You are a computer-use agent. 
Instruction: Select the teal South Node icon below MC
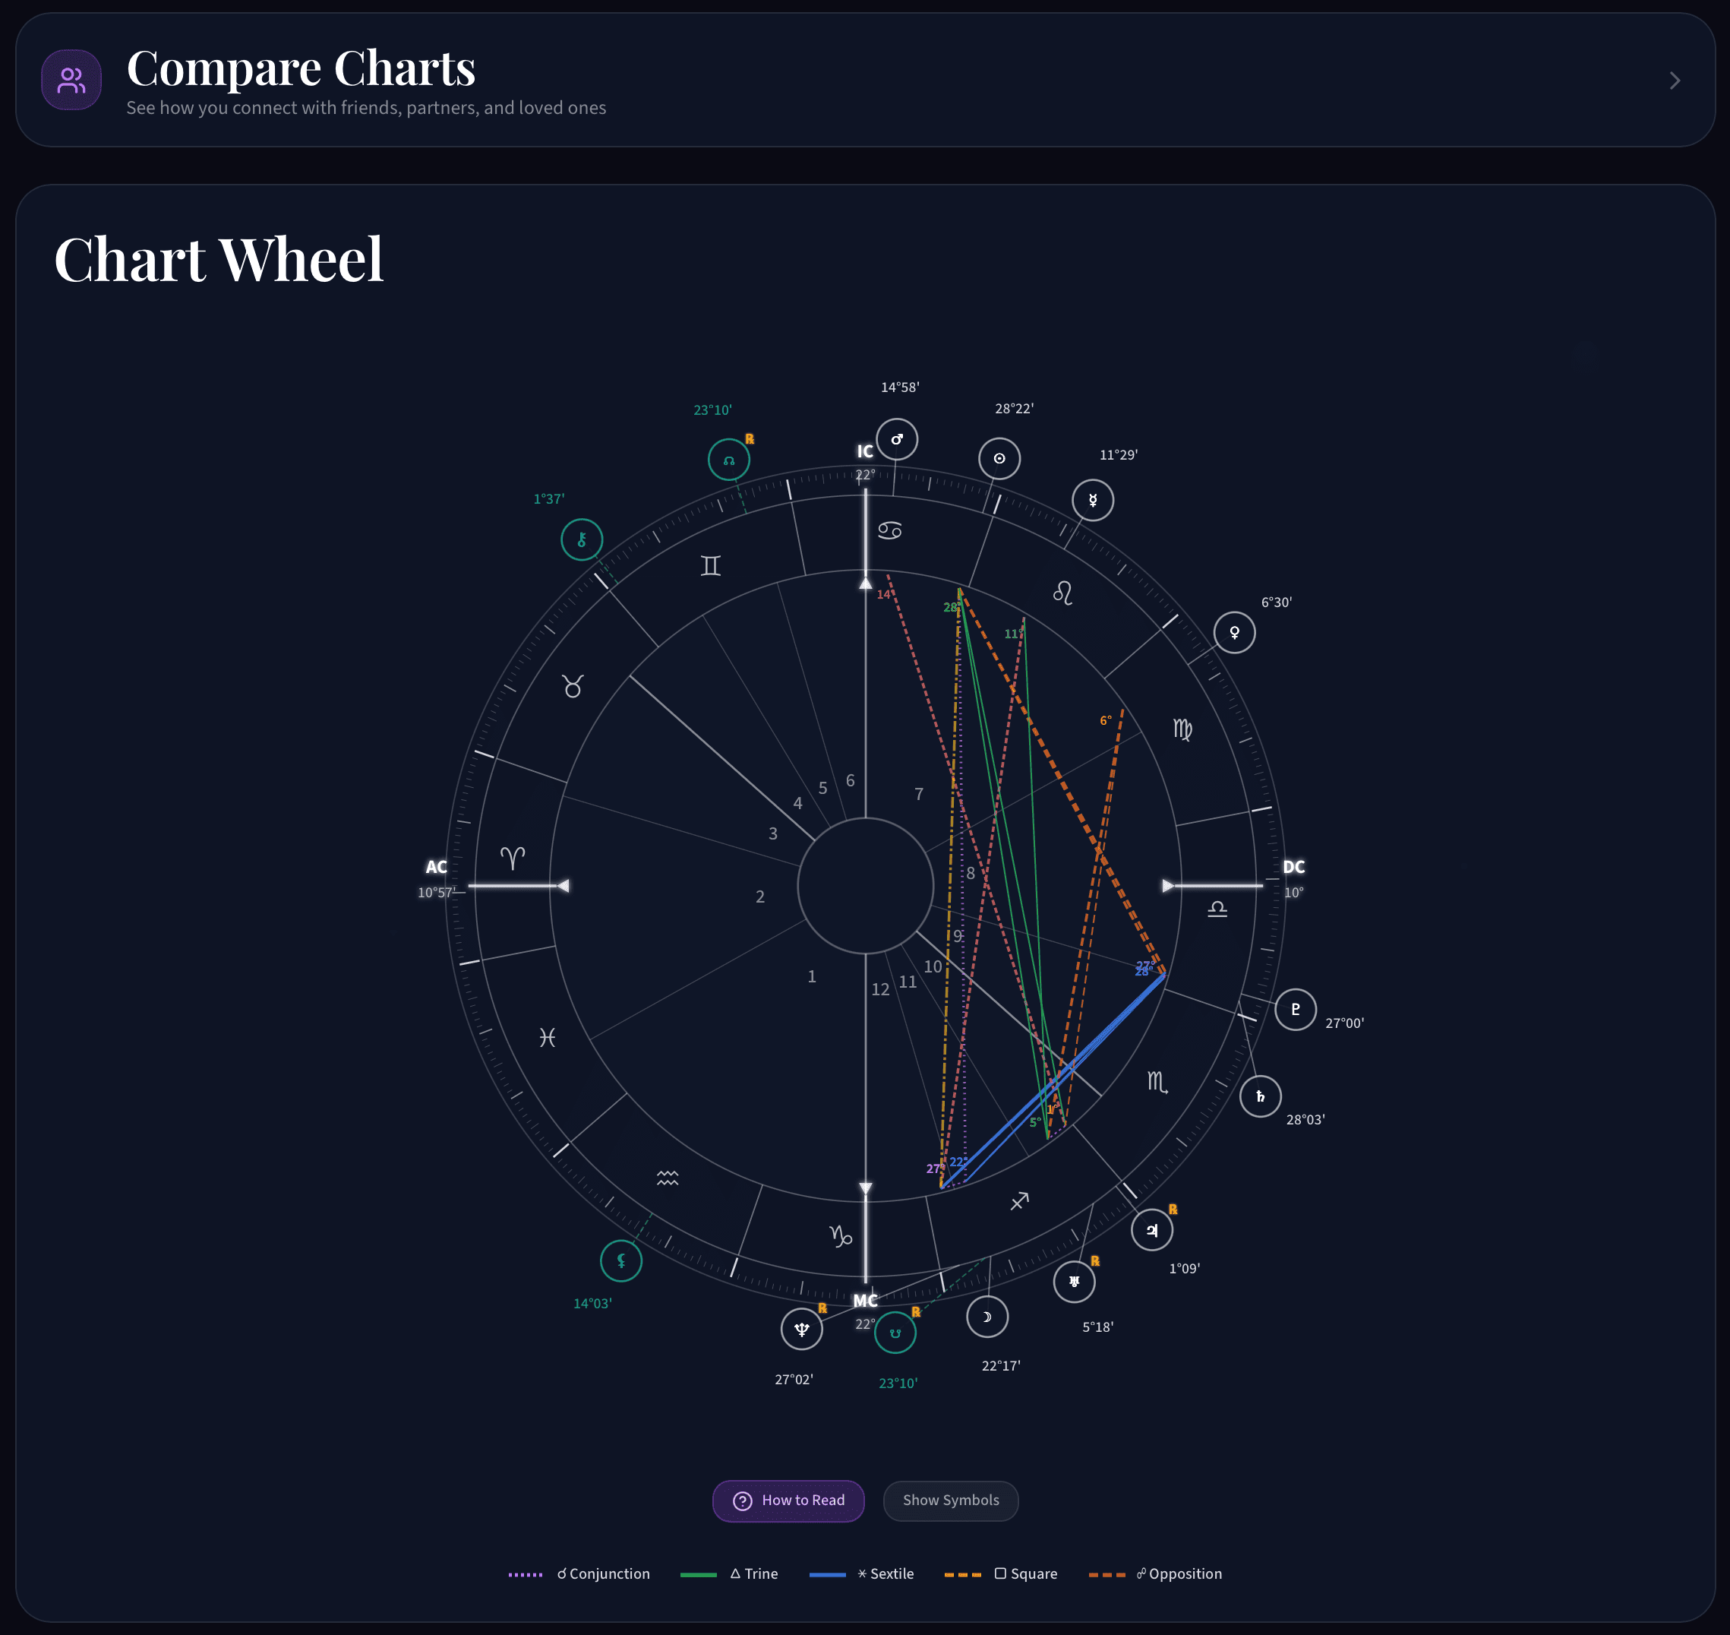tap(895, 1333)
